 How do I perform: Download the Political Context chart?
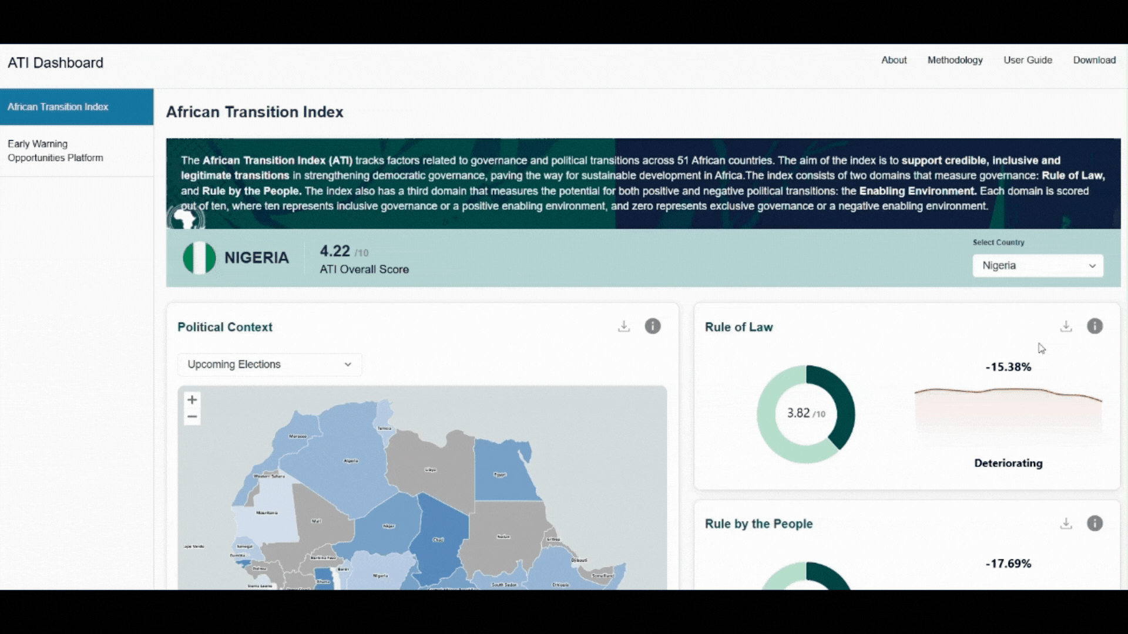pyautogui.click(x=624, y=326)
